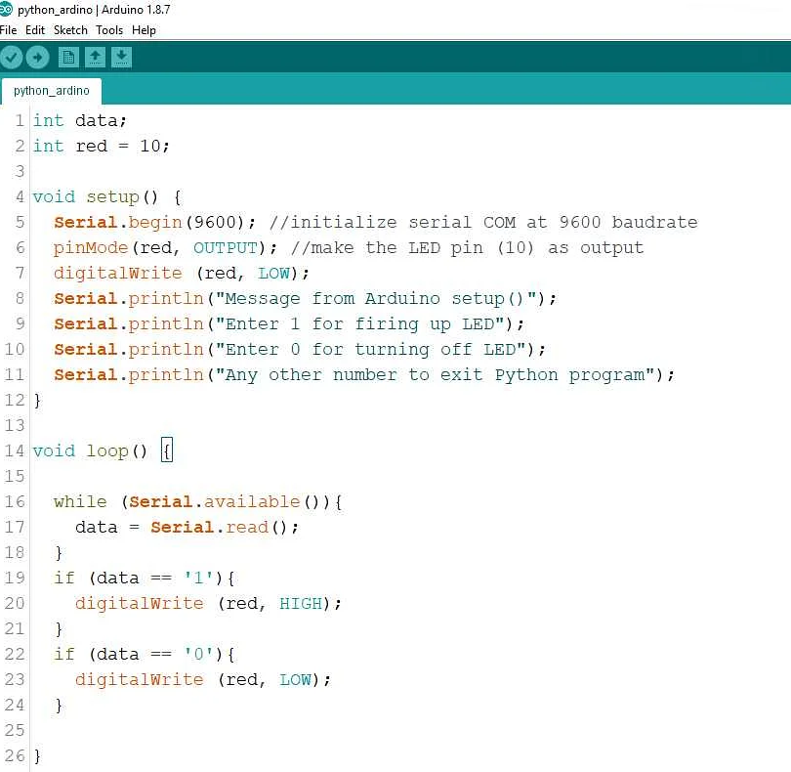This screenshot has width=791, height=772.
Task: Open the Tools menu
Action: click(109, 30)
